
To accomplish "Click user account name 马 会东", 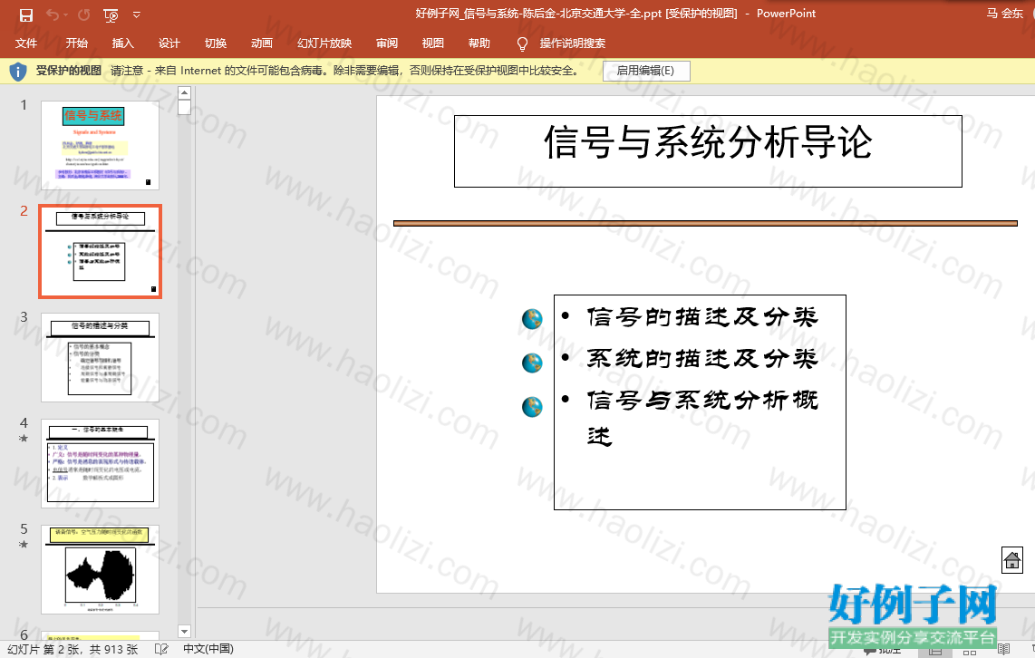I will coord(1004,14).
